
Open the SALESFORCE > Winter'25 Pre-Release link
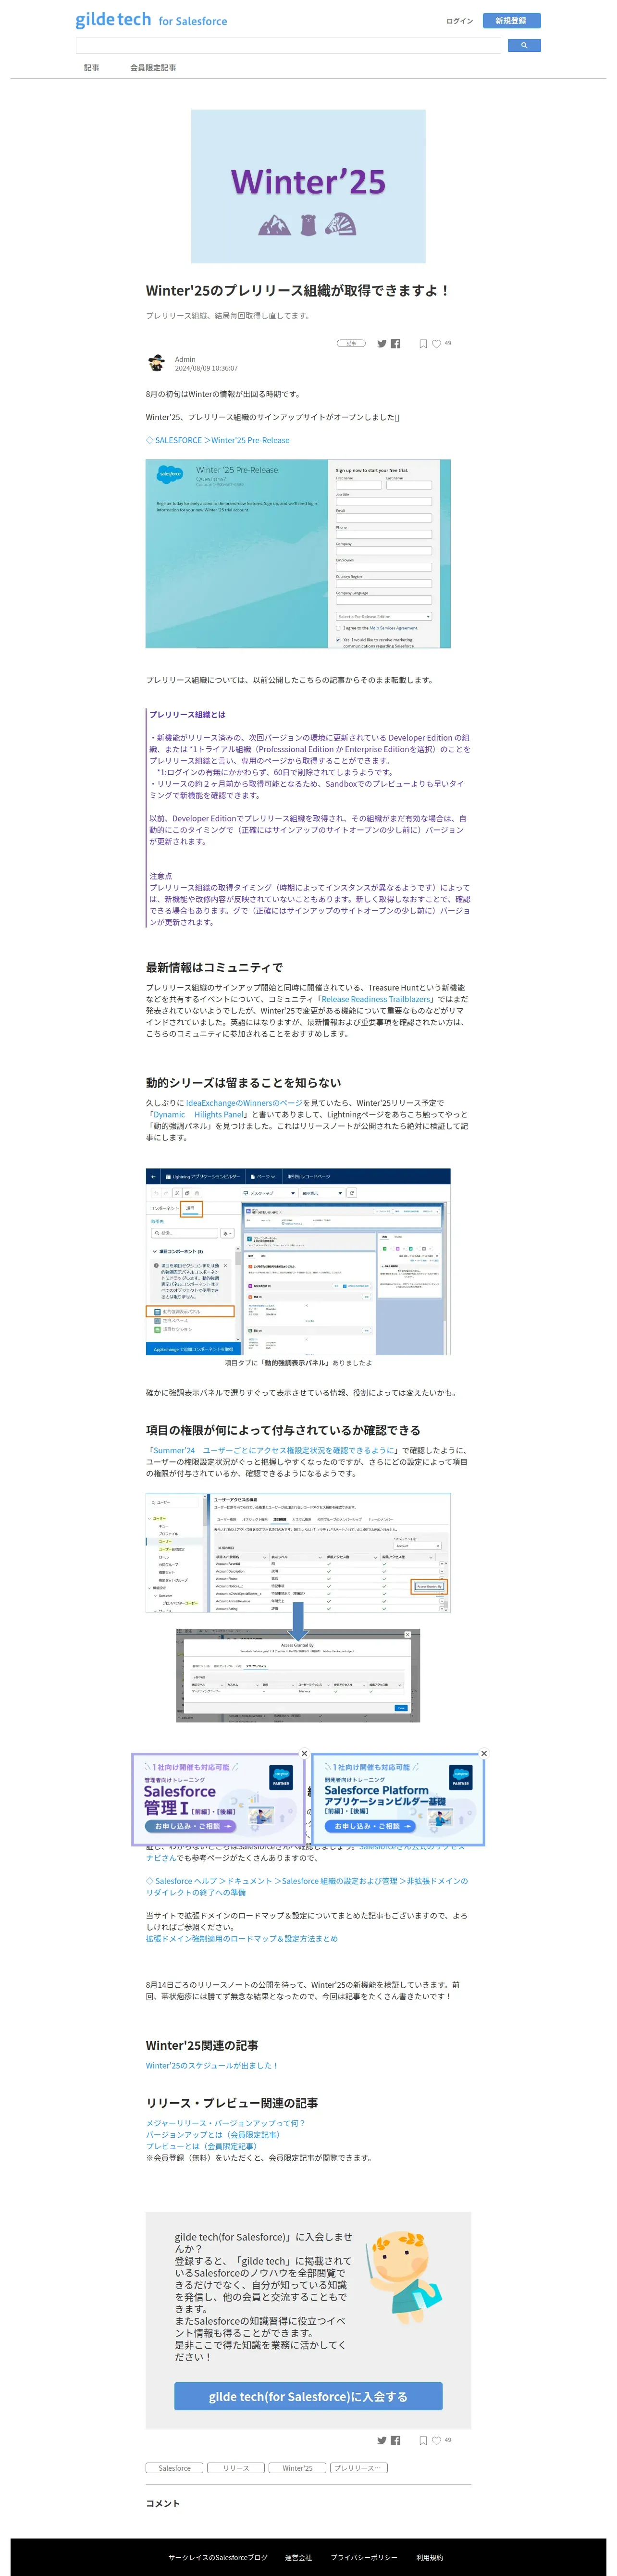point(218,440)
